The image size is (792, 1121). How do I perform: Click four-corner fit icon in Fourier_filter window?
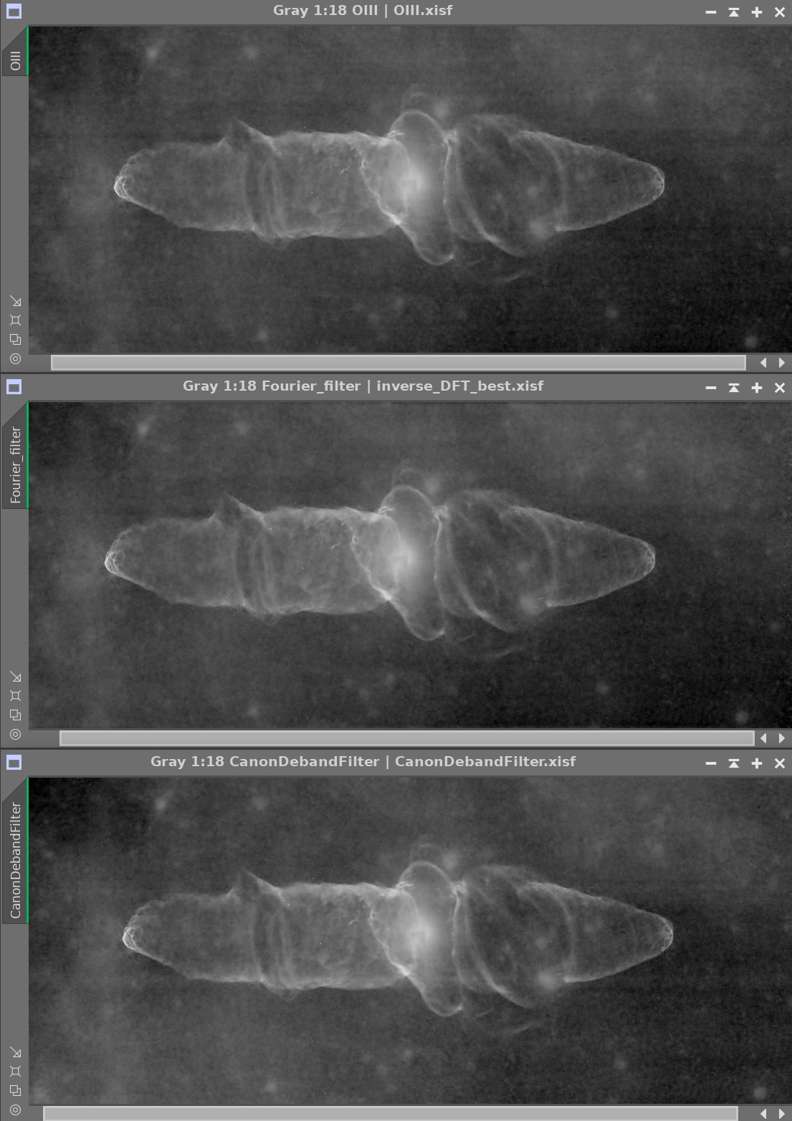click(15, 696)
